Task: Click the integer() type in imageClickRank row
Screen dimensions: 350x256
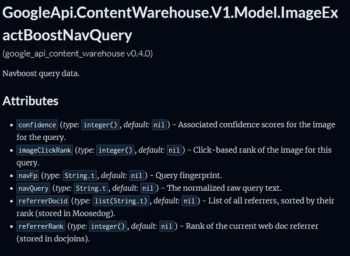Action: pyautogui.click(x=115, y=150)
